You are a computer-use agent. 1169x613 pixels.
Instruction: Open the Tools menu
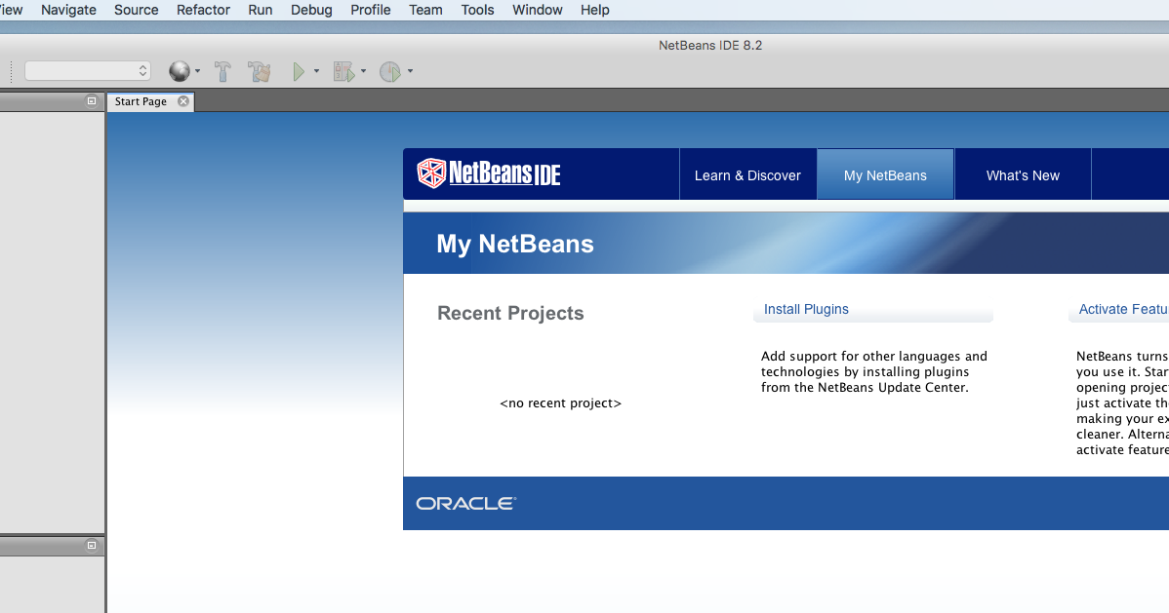pos(477,10)
